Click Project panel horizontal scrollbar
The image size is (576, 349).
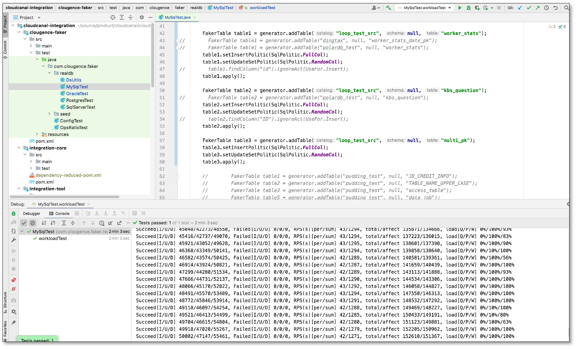tap(65, 197)
